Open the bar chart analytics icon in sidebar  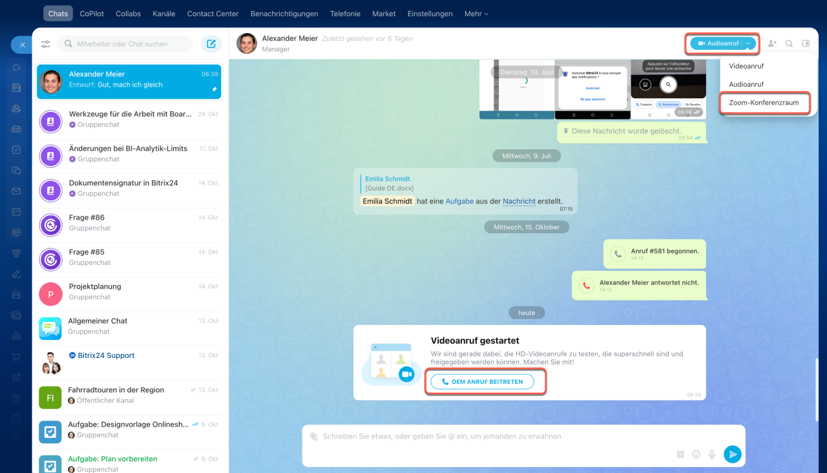(16, 335)
